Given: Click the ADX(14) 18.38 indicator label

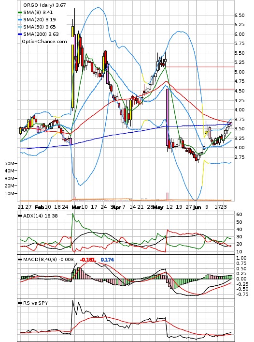Looking at the screenshot, I should click(41, 216).
